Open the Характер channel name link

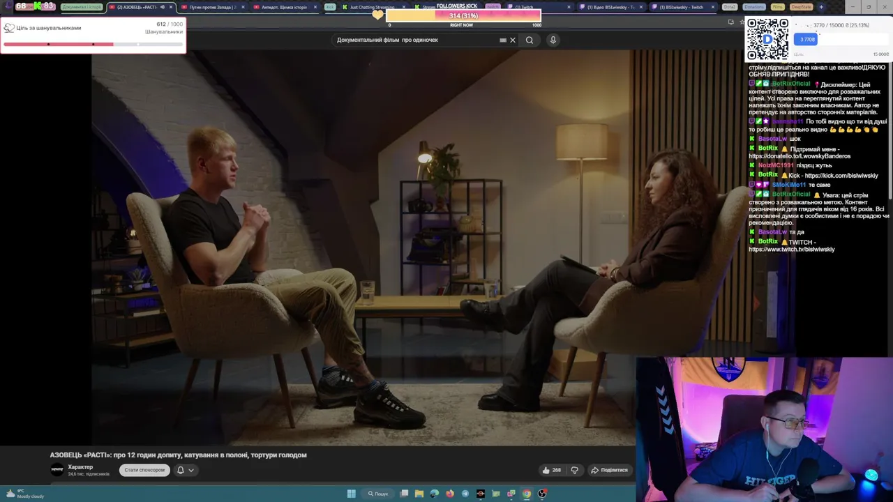pyautogui.click(x=80, y=467)
